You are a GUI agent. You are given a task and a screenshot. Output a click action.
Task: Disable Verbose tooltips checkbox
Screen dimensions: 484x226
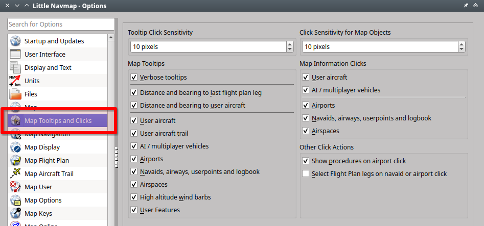point(134,78)
